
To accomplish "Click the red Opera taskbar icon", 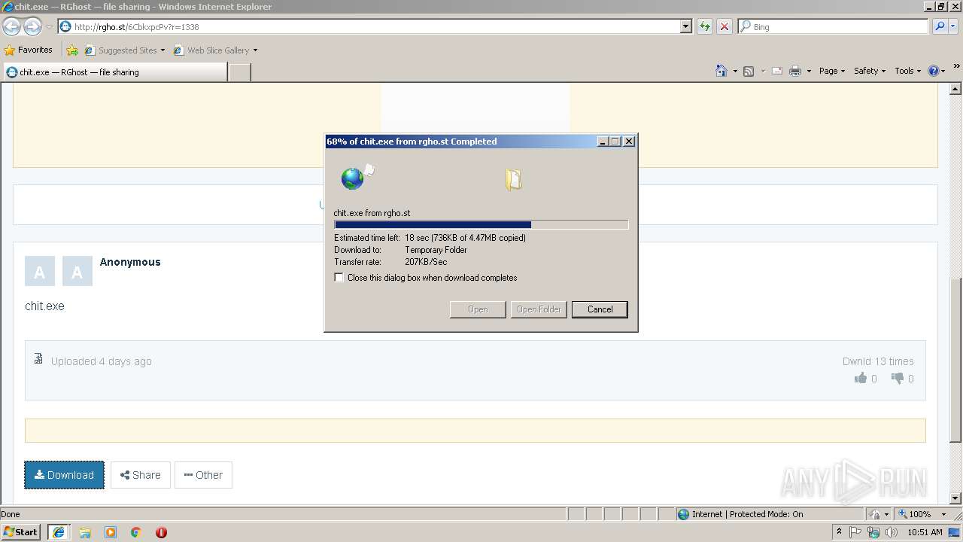I will (161, 532).
